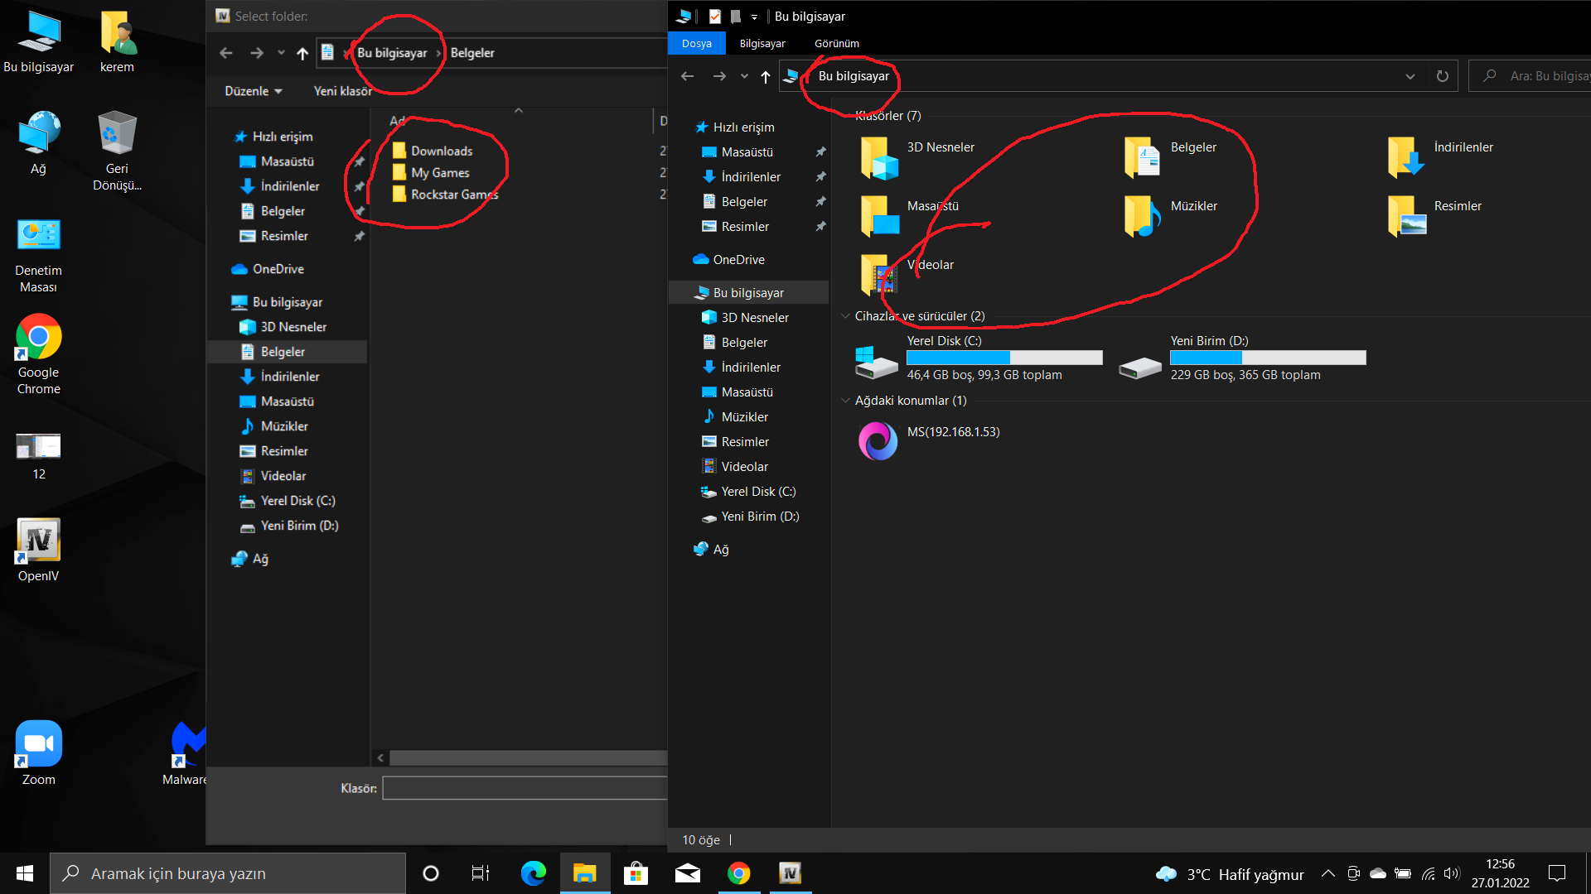The width and height of the screenshot is (1591, 894).
Task: Click the refresh icon in address bar
Action: click(x=1442, y=76)
